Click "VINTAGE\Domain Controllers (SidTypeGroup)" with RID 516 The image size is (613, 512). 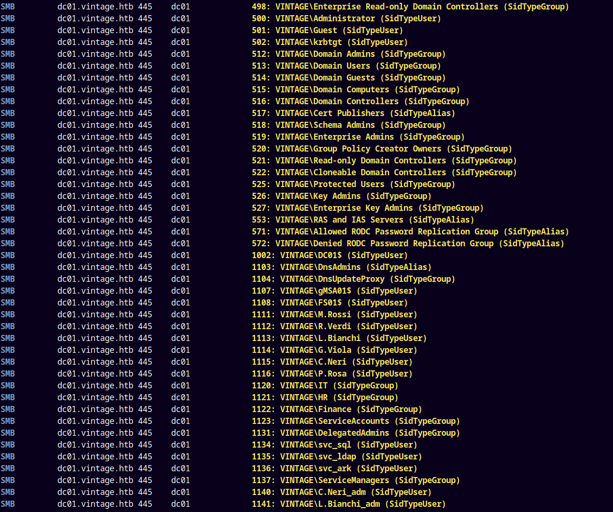click(x=373, y=101)
